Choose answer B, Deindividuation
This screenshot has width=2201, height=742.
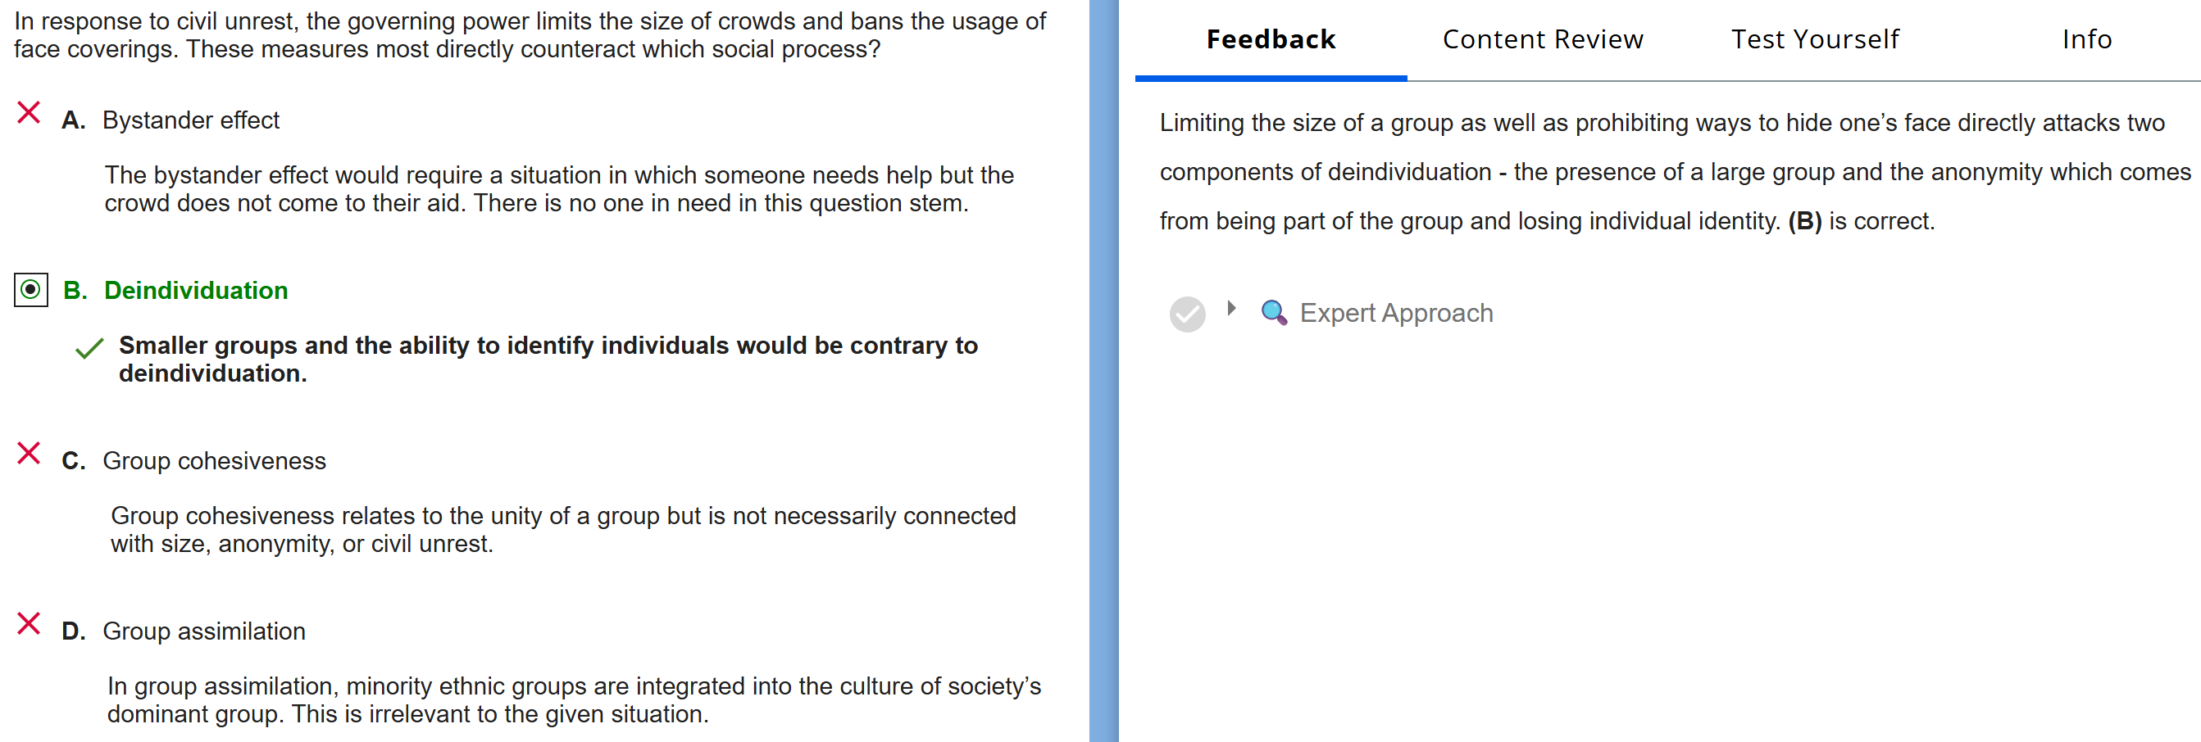tap(196, 290)
